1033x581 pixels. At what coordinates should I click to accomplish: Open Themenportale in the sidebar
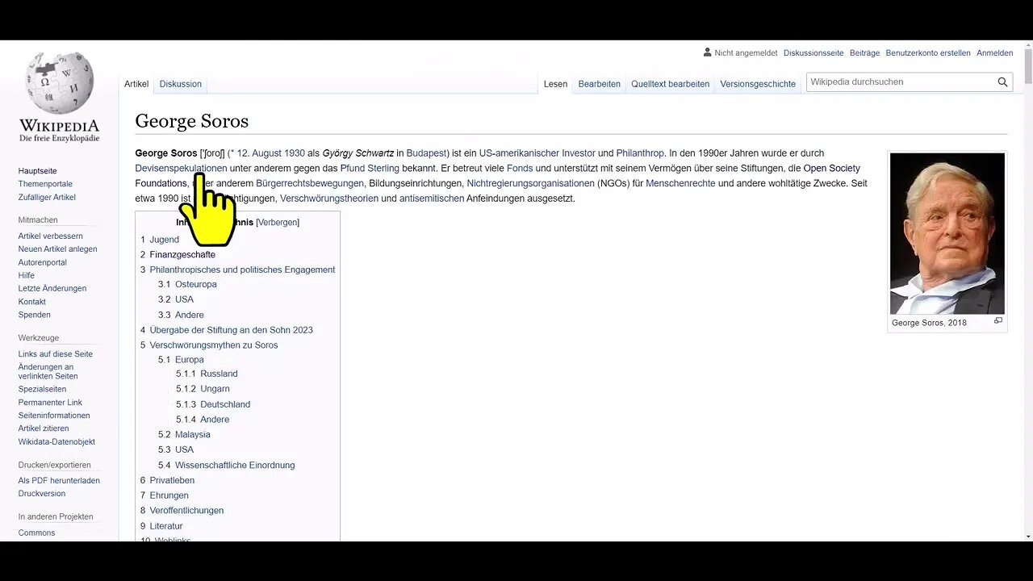coord(45,184)
